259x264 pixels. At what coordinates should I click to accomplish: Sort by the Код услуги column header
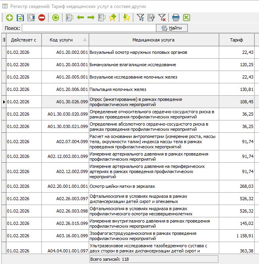tap(61, 40)
